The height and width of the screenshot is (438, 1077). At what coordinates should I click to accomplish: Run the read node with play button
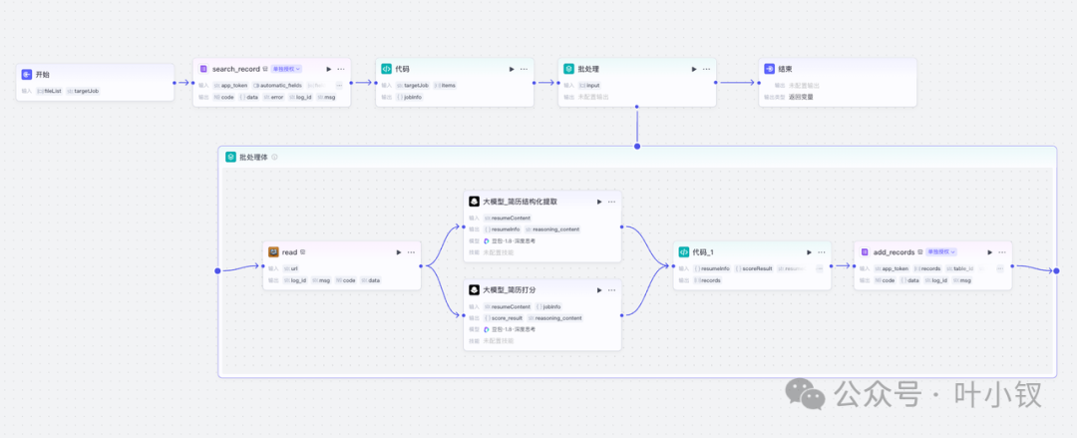399,252
